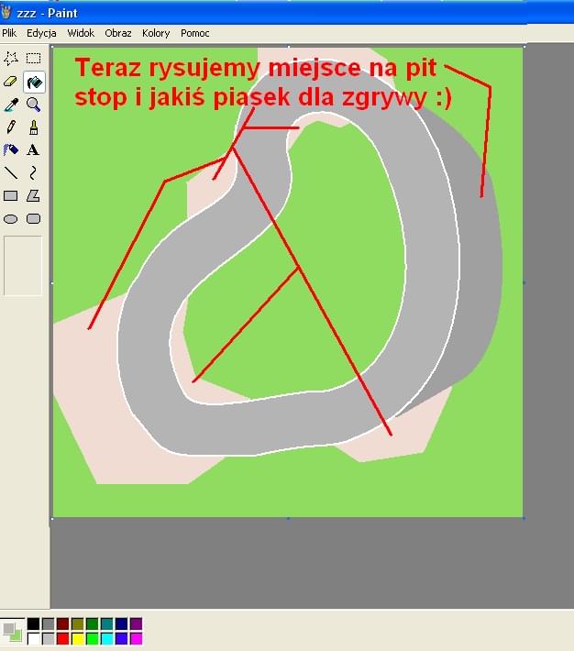Pick the dark green color swatch
This screenshot has width=574, height=651.
tap(93, 623)
